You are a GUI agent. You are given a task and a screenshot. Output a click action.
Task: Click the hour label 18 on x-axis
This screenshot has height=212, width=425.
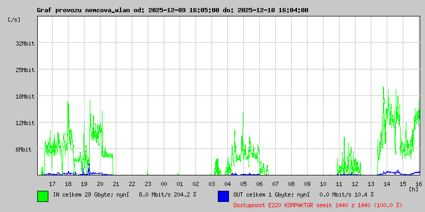click(69, 184)
